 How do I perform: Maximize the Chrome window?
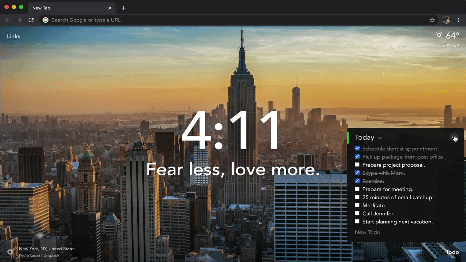[21, 7]
